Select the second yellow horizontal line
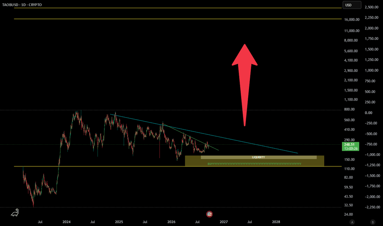This screenshot has width=383, height=226. [178, 19]
